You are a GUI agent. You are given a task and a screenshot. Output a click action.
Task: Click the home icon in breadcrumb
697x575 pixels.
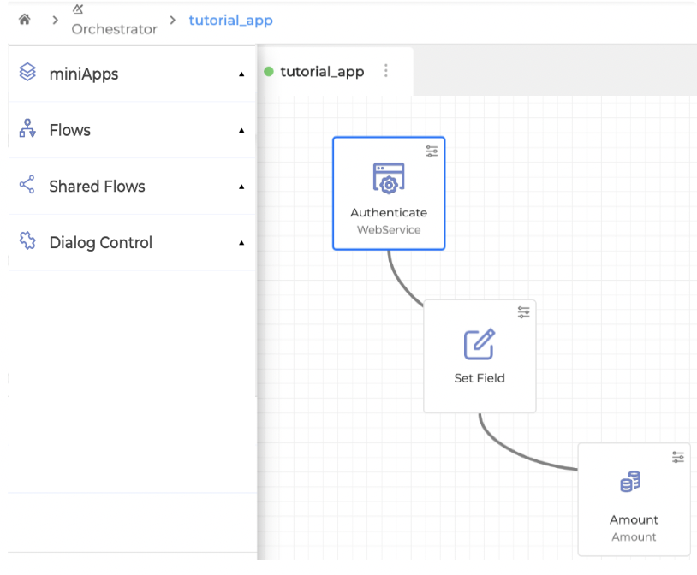[24, 20]
